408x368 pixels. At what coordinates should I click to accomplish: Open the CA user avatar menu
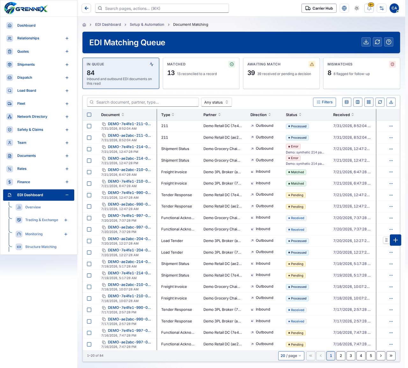tap(394, 8)
